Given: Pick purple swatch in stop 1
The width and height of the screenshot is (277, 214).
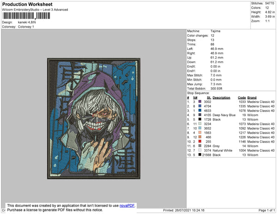Looking at the screenshot, I should 200,101.
